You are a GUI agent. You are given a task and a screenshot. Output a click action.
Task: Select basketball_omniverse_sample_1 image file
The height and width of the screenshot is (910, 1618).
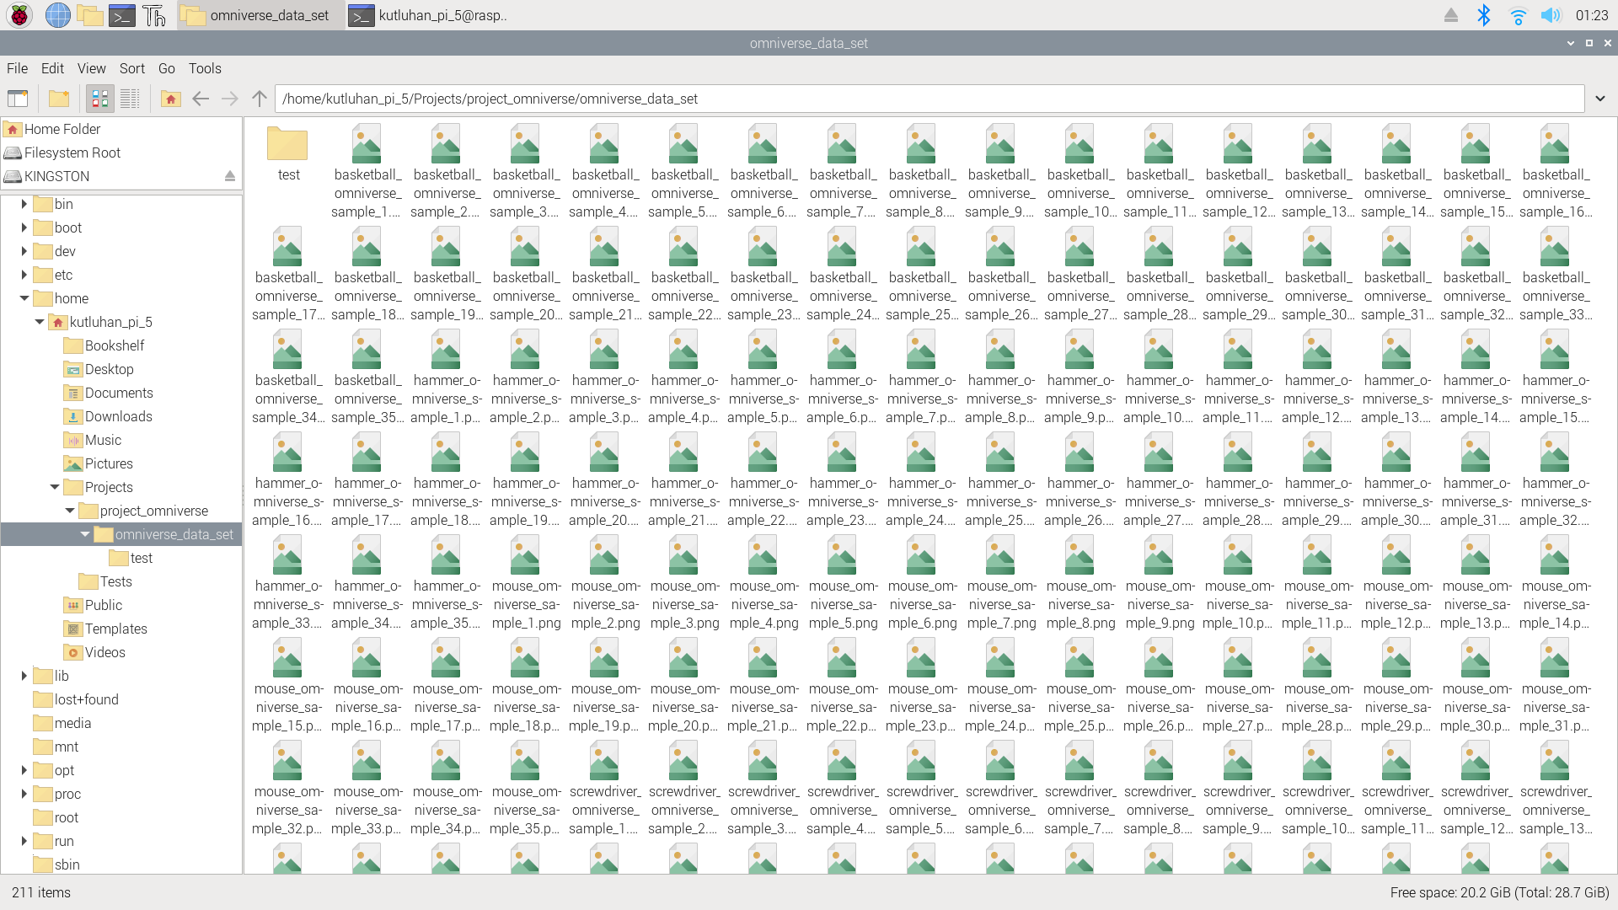(x=367, y=172)
